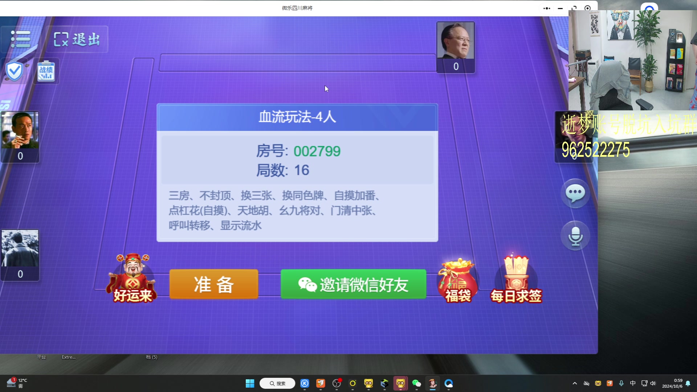Open the clock showing 0:59 2024/10/6
Image resolution: width=697 pixels, height=392 pixels.
click(672, 383)
